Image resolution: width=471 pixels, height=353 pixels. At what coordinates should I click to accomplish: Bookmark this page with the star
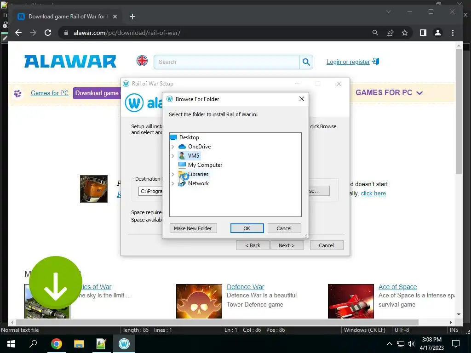click(405, 33)
